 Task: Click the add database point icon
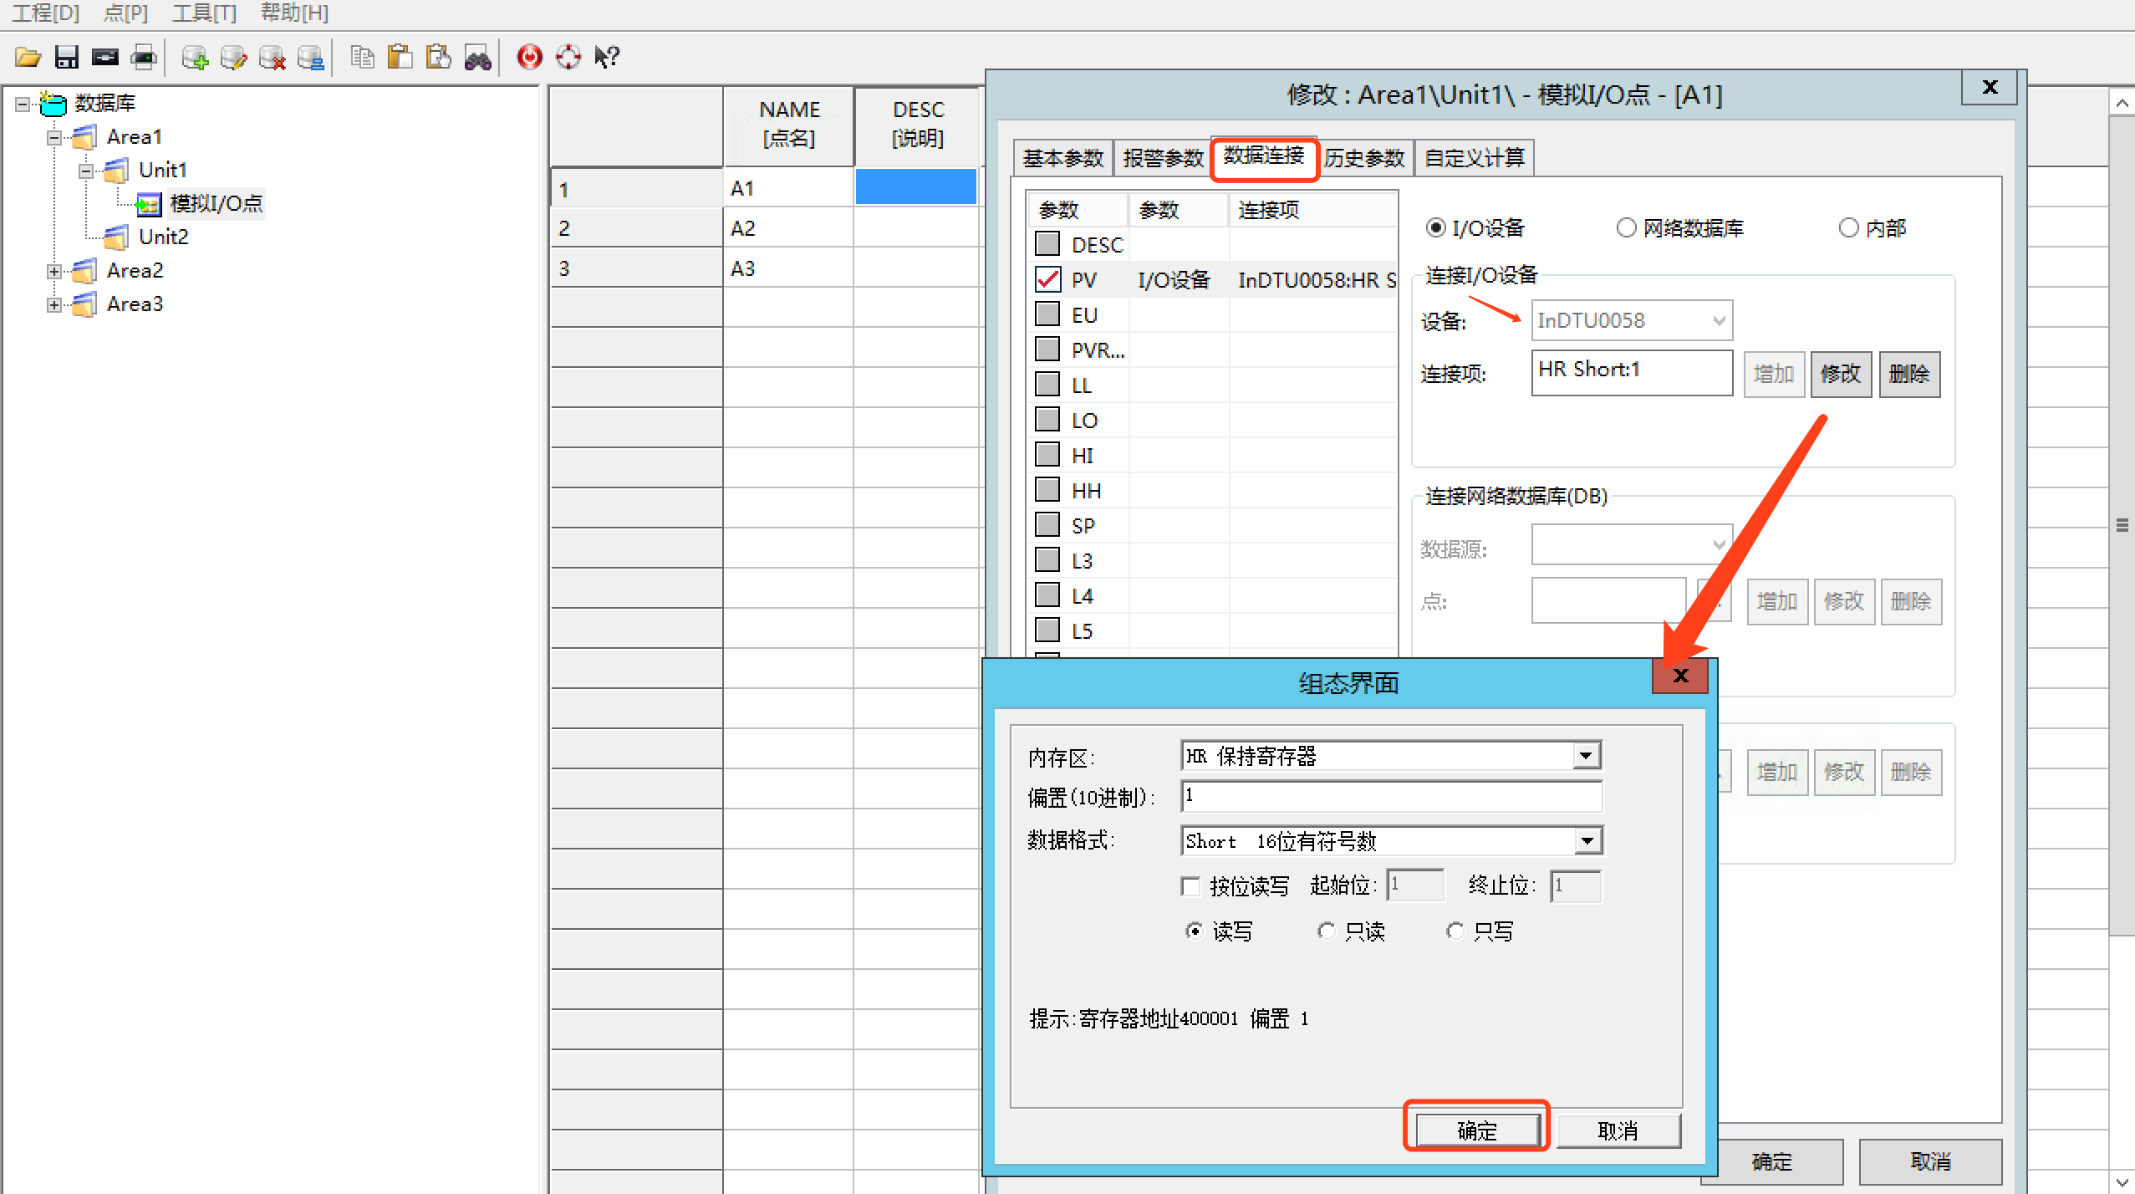click(195, 57)
